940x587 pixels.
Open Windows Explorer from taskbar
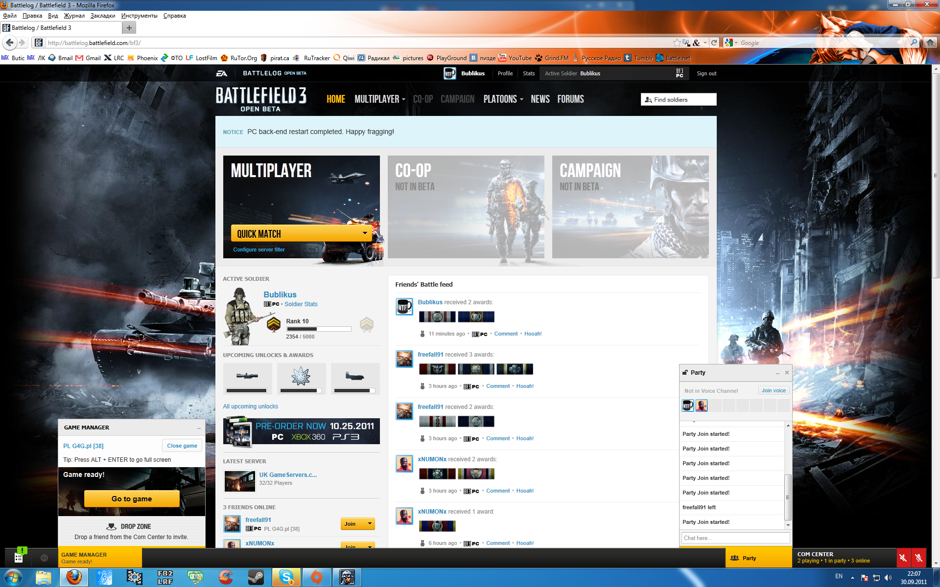tap(44, 577)
